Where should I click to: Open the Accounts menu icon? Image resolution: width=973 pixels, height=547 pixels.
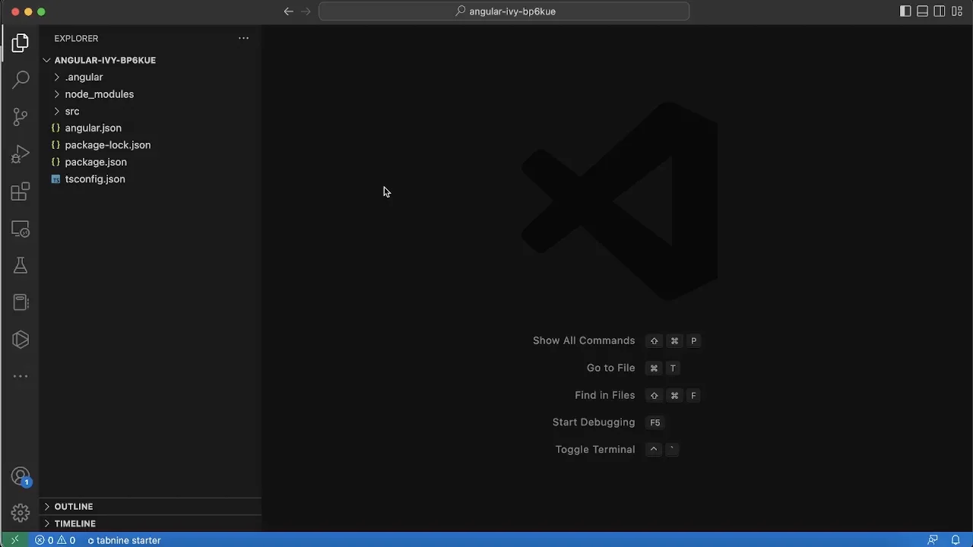21,476
